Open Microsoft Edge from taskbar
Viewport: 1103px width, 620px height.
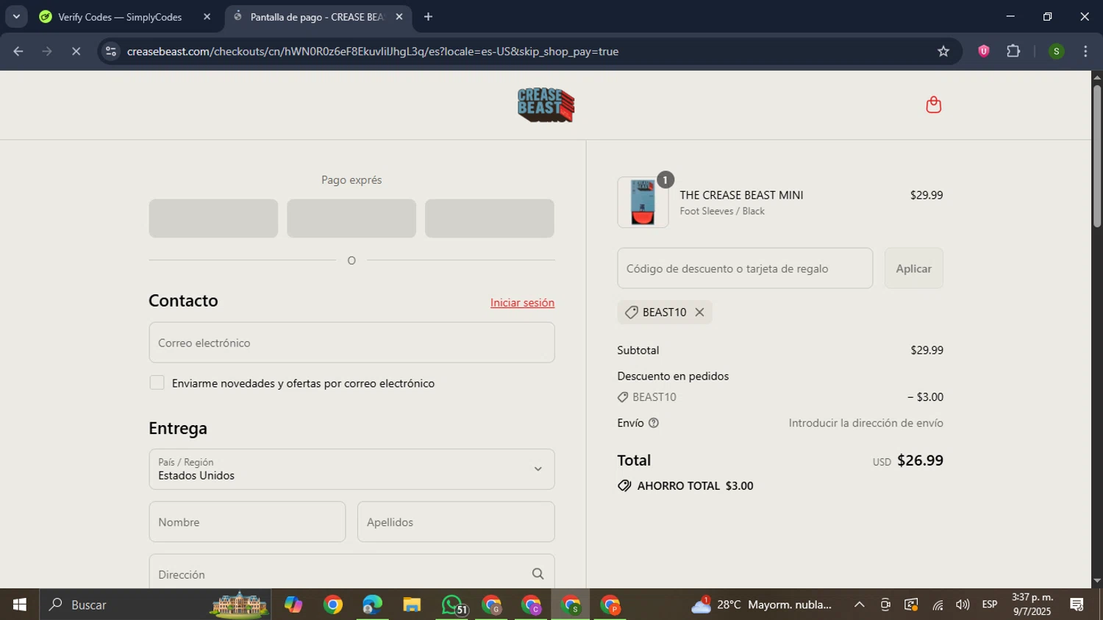click(372, 605)
